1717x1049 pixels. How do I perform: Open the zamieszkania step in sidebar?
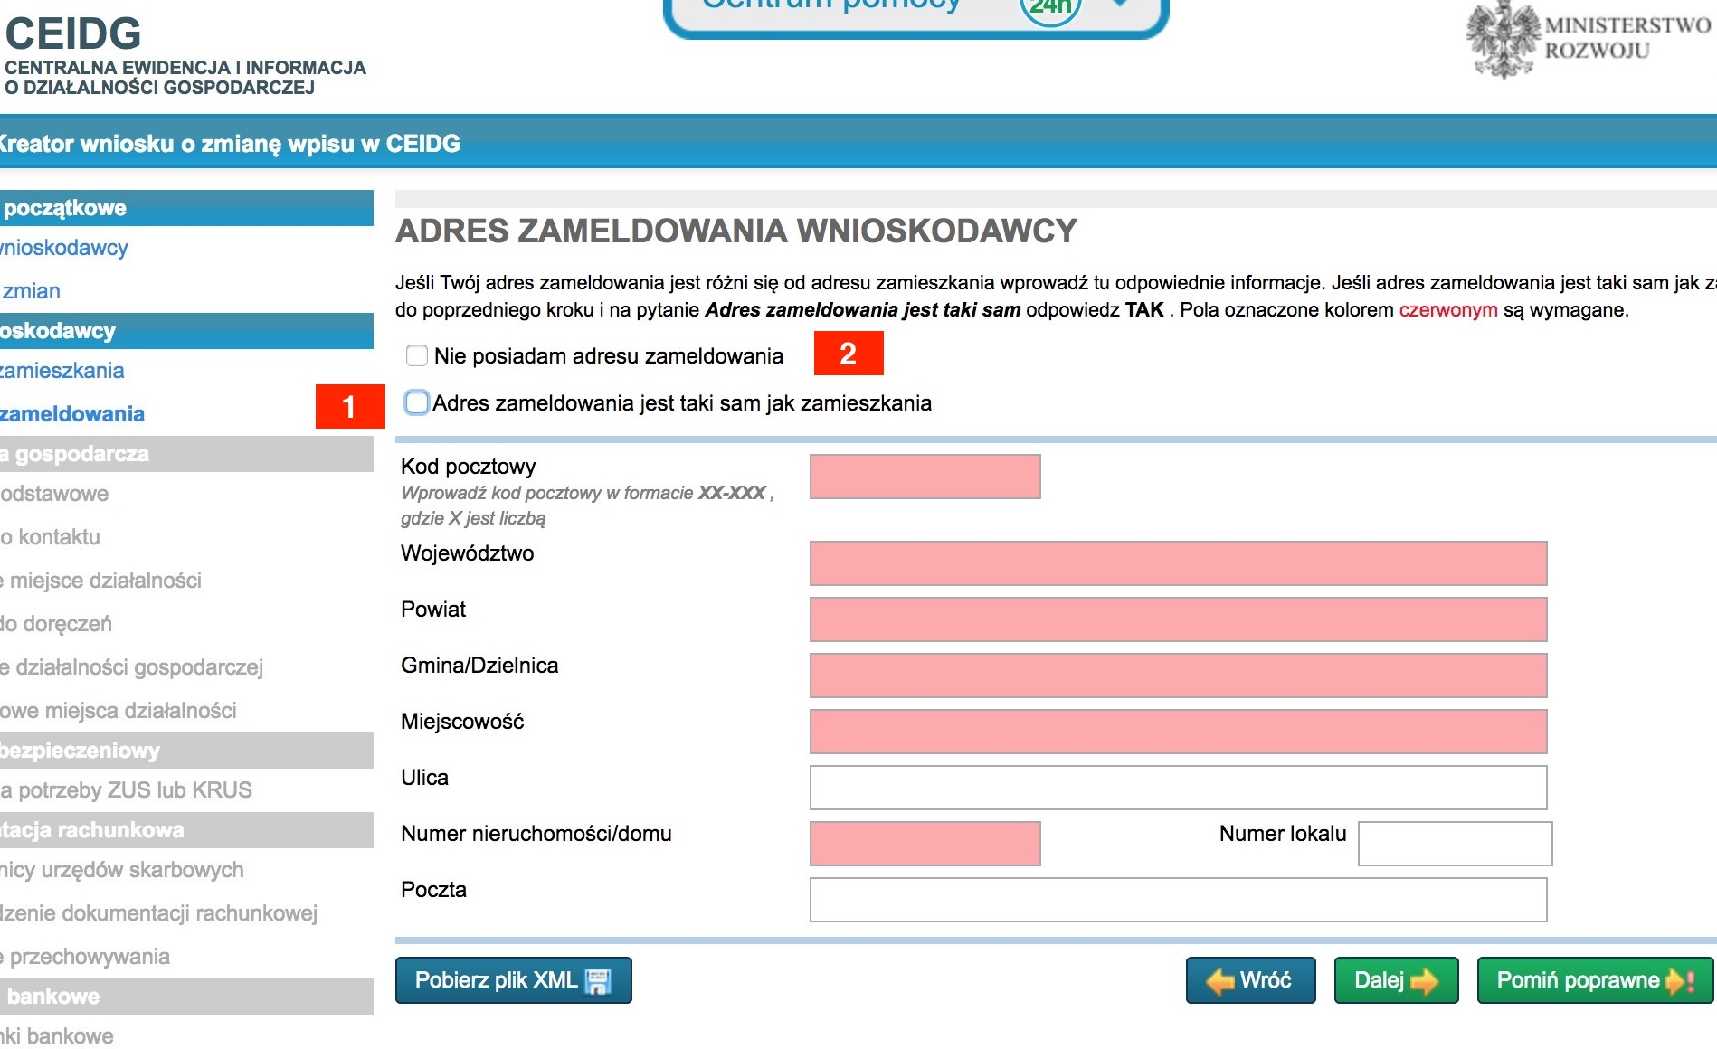[62, 371]
